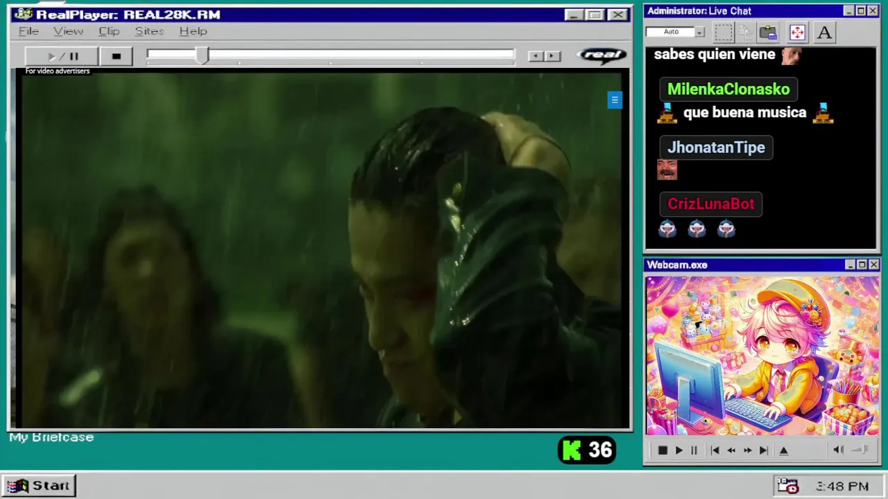Click the RealPlayer previous clip arrow
This screenshot has width=888, height=499.
tap(535, 56)
